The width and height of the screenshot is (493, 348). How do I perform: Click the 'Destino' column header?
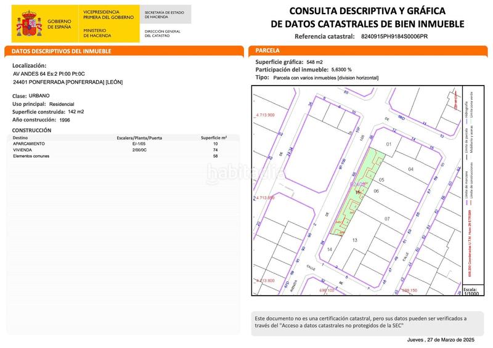pos(20,138)
